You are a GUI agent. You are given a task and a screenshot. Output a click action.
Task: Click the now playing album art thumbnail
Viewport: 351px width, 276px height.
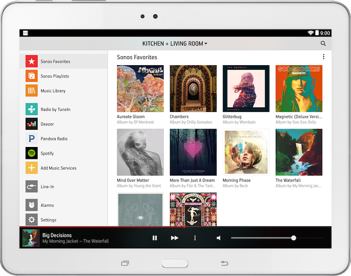(31, 238)
